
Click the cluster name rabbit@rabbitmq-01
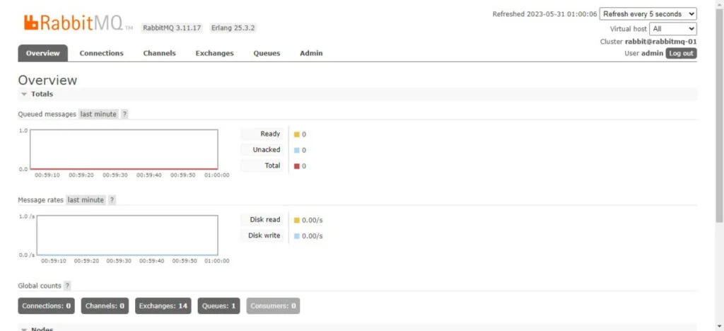click(661, 42)
